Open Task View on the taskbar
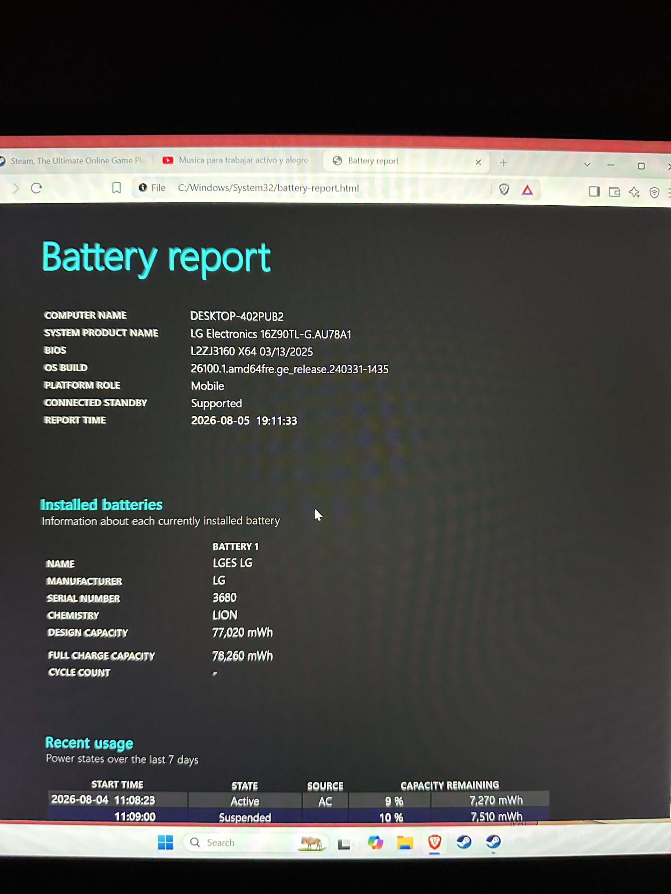This screenshot has height=894, width=671. click(x=344, y=843)
